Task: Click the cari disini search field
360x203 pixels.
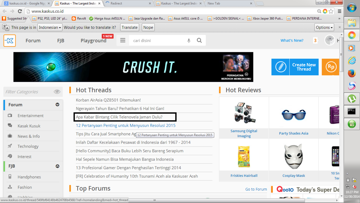Action: click(x=157, y=41)
